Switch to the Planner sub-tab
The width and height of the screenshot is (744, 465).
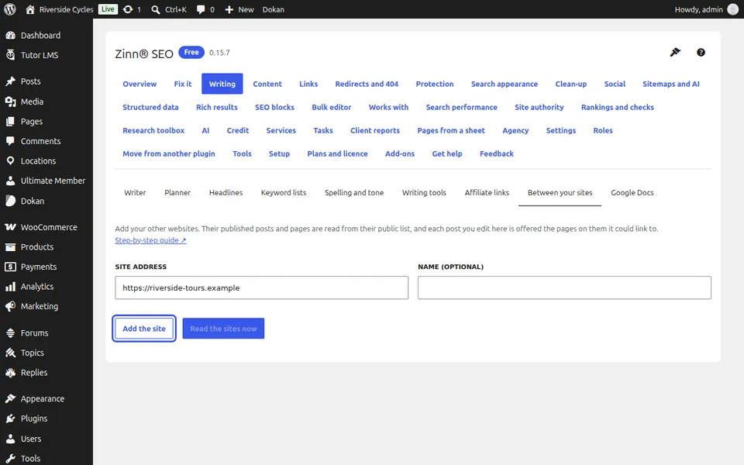(177, 193)
